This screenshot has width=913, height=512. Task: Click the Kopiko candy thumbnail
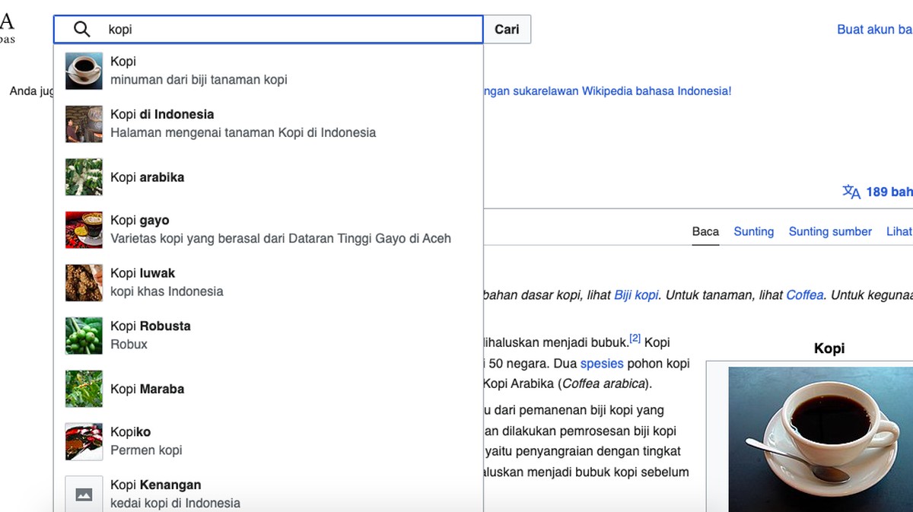pos(84,441)
